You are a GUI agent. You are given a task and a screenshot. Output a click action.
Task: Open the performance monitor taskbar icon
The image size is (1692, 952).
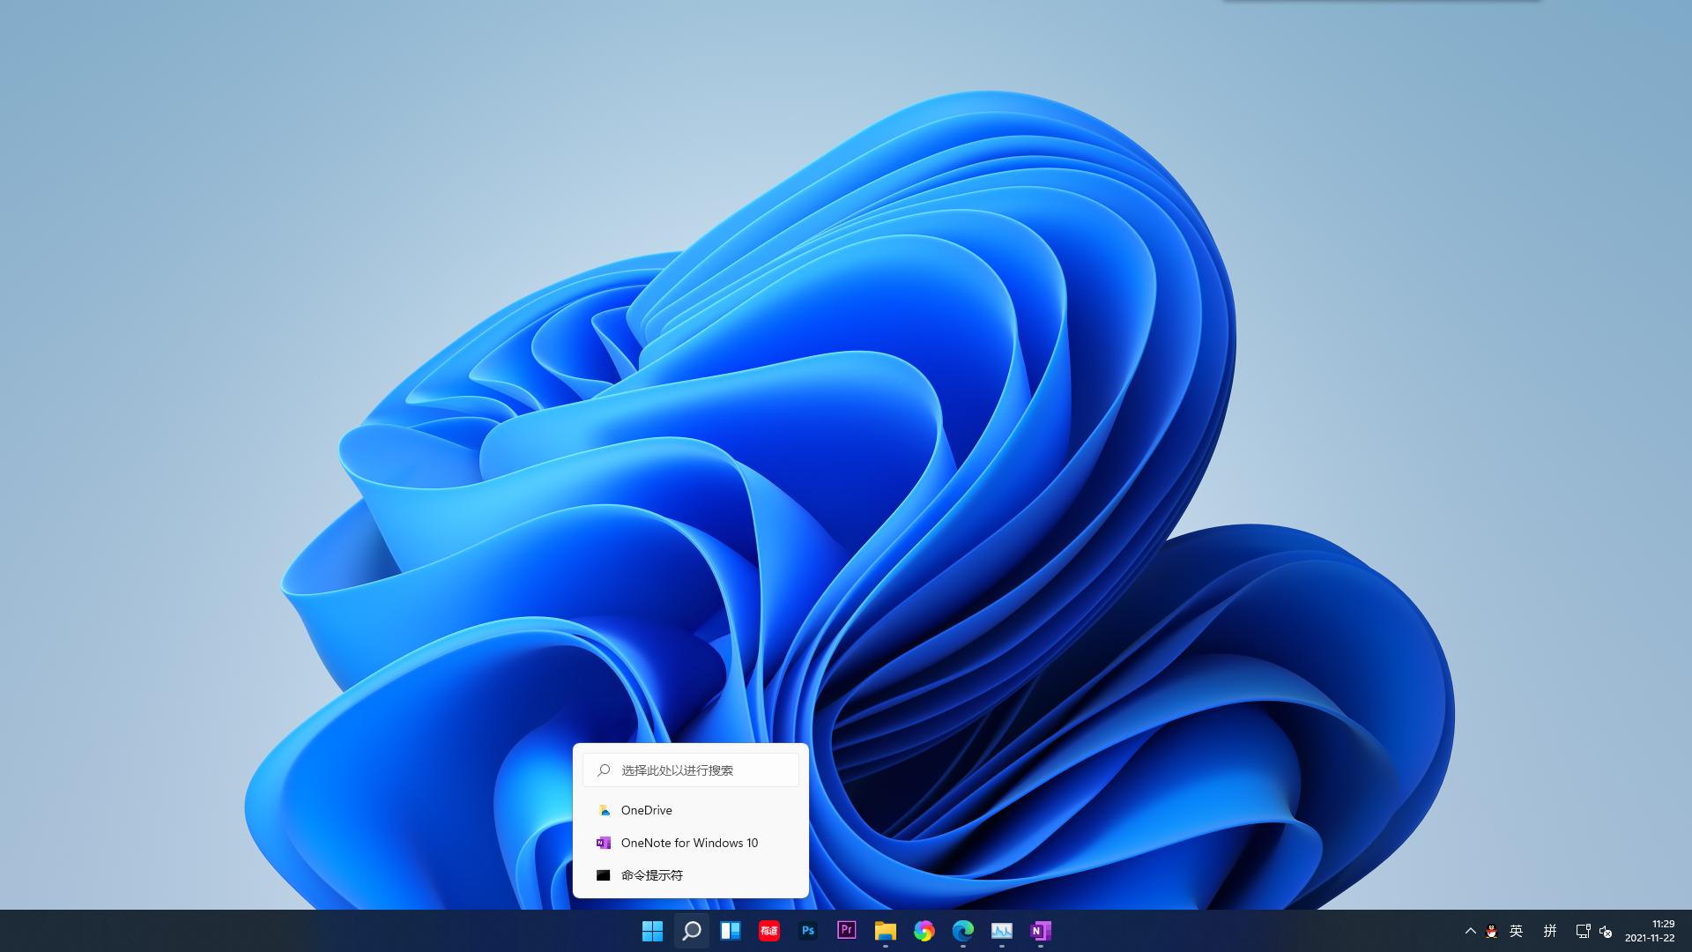coord(1001,931)
